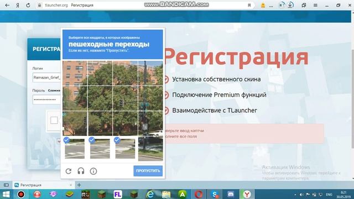Select the top tile of brick building windows
Viewport: 354px width, 199px height.
75,73
